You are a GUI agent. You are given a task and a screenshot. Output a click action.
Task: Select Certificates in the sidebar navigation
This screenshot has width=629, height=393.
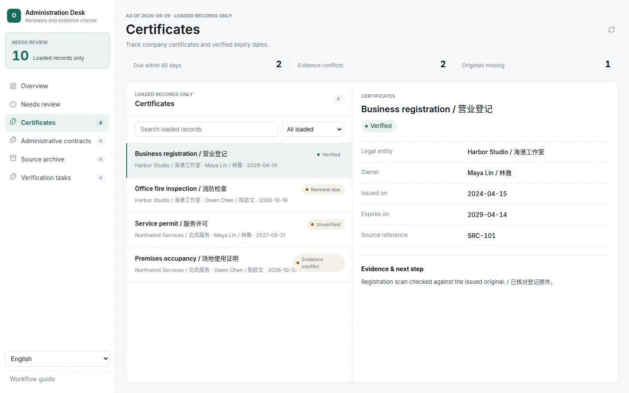tap(57, 123)
